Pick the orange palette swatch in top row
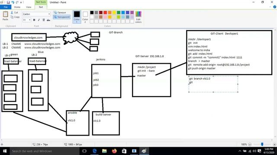 tap(110, 12)
